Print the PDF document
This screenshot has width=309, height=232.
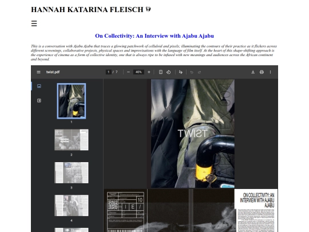click(x=262, y=72)
